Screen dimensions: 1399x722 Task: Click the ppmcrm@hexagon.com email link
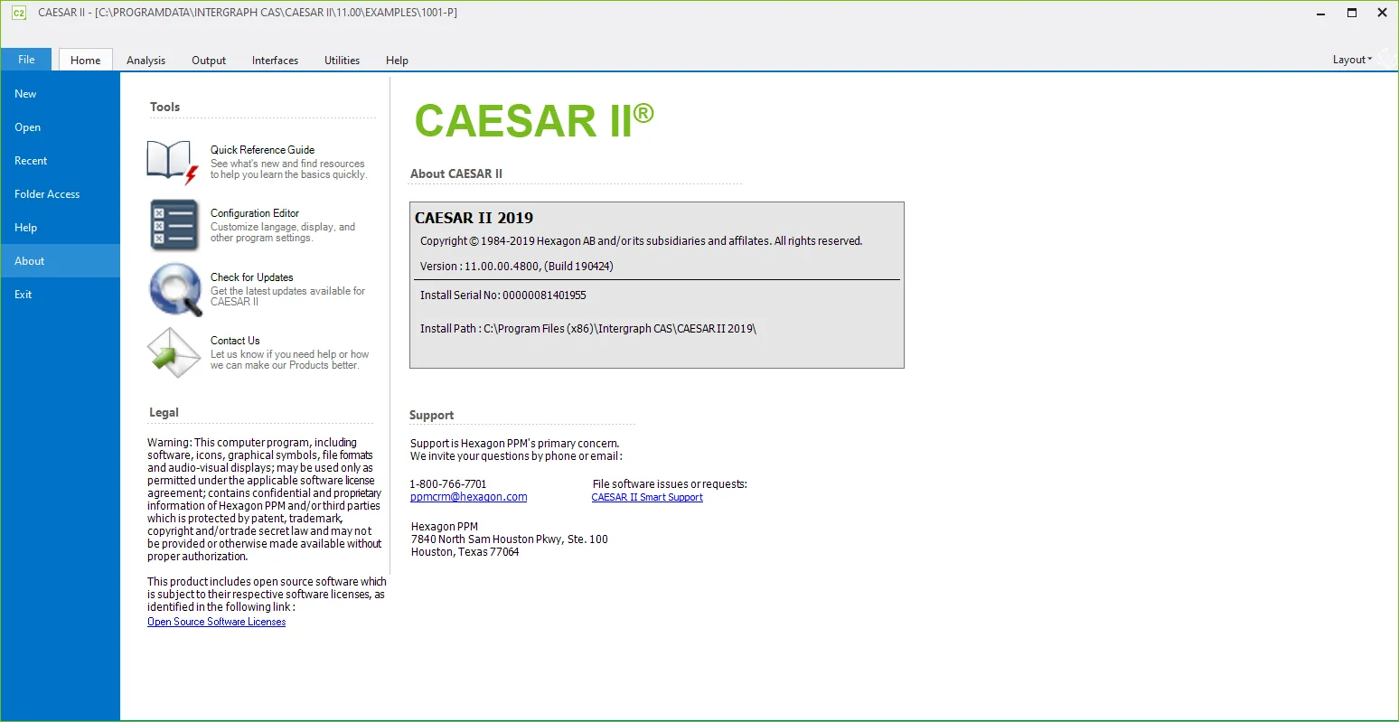coord(468,497)
